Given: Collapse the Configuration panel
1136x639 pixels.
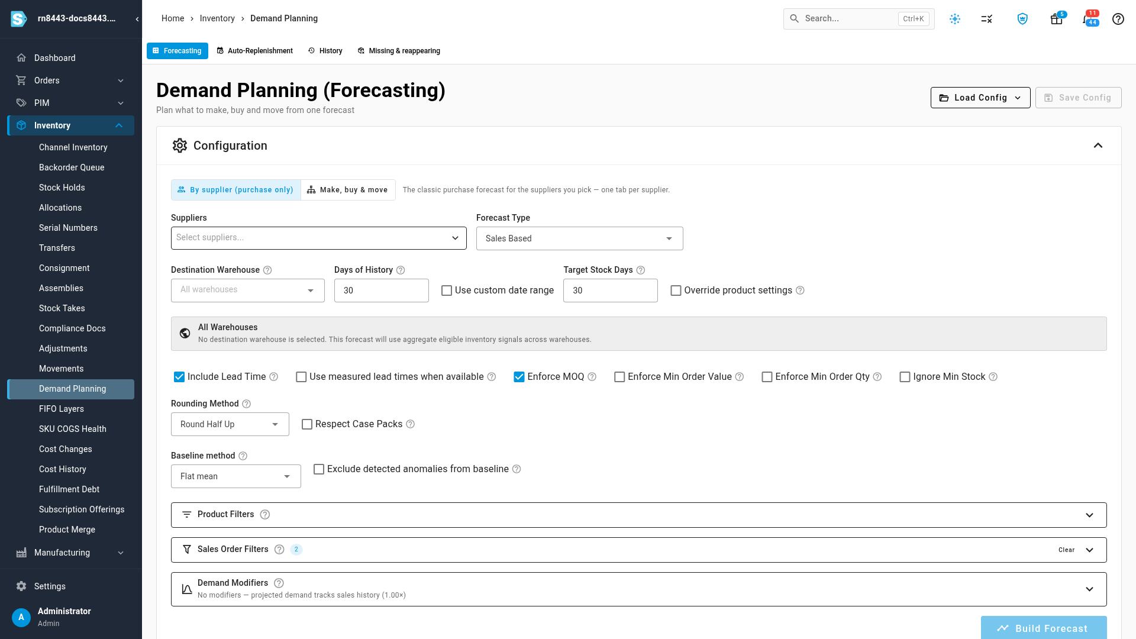Looking at the screenshot, I should (x=1098, y=146).
